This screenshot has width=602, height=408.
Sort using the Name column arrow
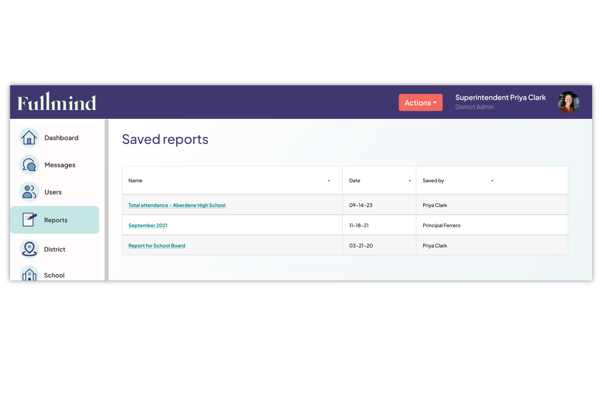pyautogui.click(x=329, y=181)
